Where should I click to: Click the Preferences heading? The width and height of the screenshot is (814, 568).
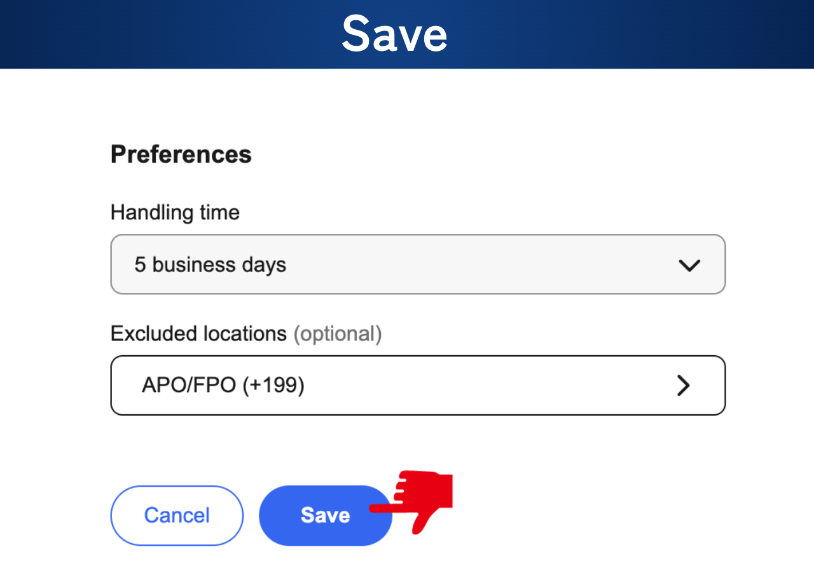click(x=181, y=154)
